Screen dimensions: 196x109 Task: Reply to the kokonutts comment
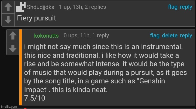pyautogui.click(x=186, y=36)
